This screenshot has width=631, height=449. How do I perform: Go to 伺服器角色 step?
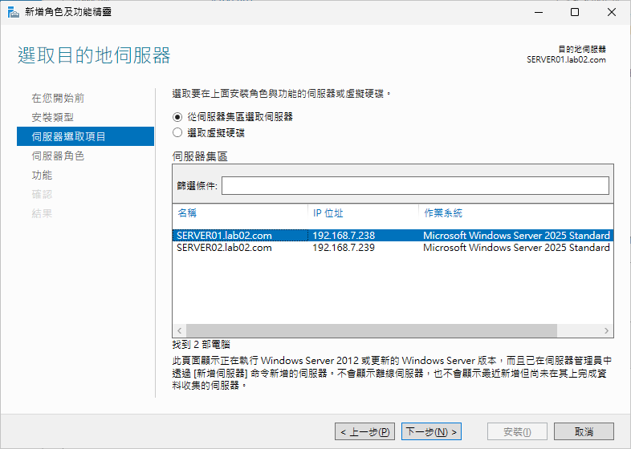58,156
